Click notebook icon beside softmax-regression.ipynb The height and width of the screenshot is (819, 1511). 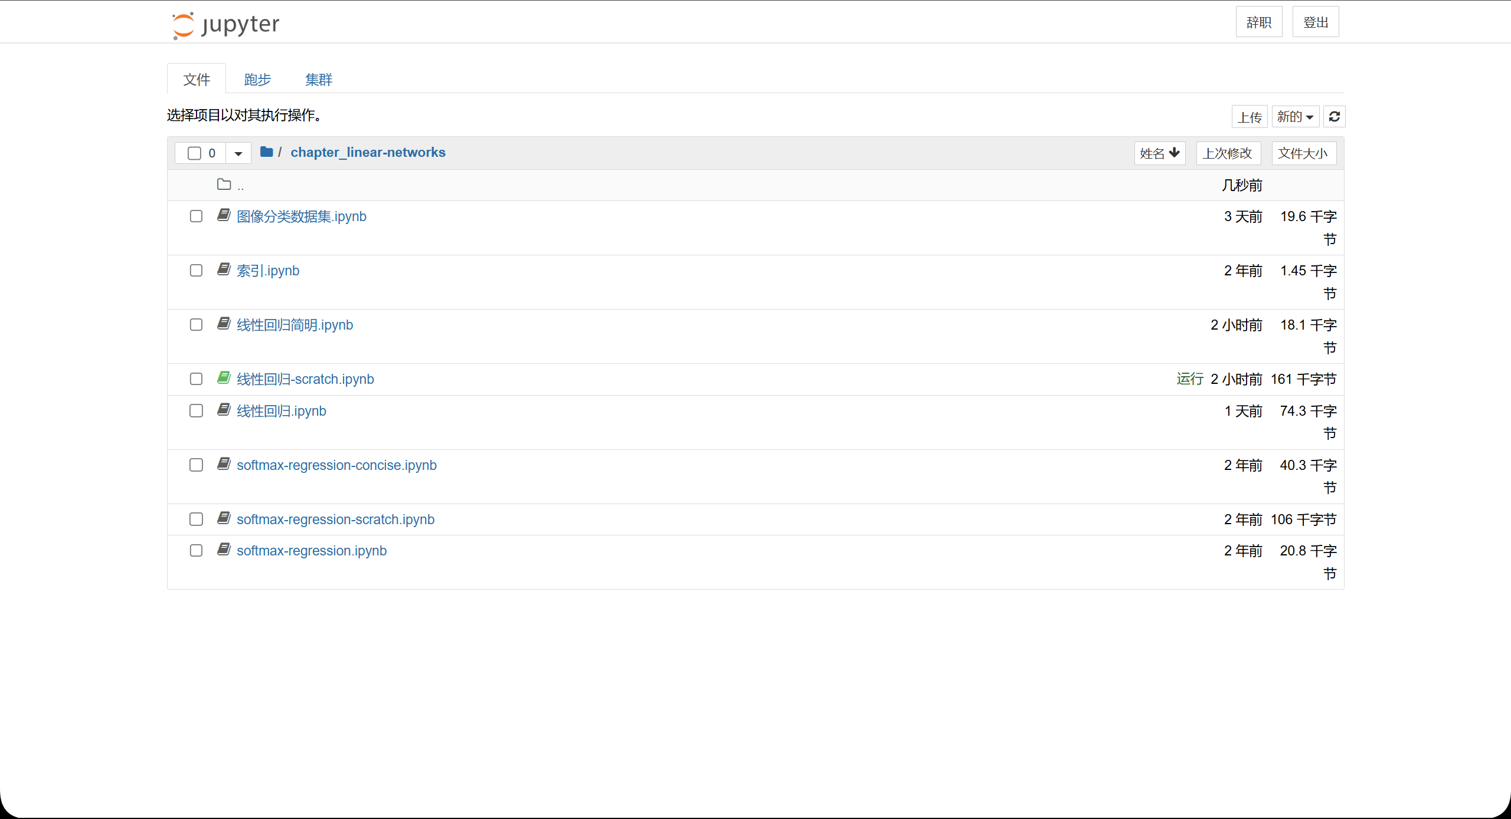click(224, 550)
